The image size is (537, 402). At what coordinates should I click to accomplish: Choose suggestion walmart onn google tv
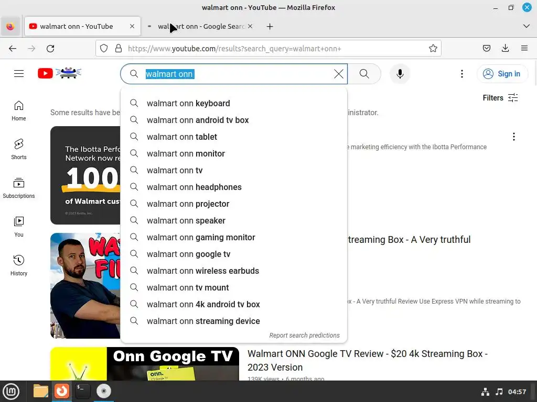pos(234,254)
